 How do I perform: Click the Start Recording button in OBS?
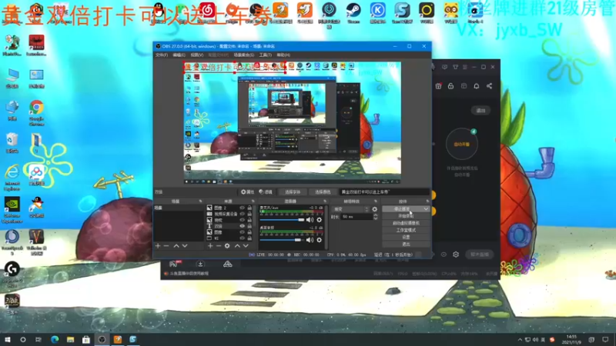[x=406, y=216]
